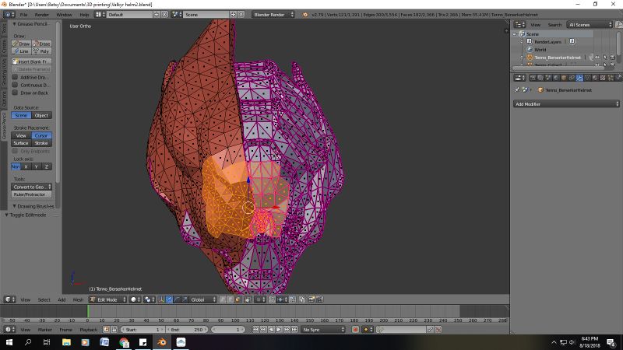The width and height of the screenshot is (623, 350).
Task: Set stroke placement to View
Action: click(22, 135)
